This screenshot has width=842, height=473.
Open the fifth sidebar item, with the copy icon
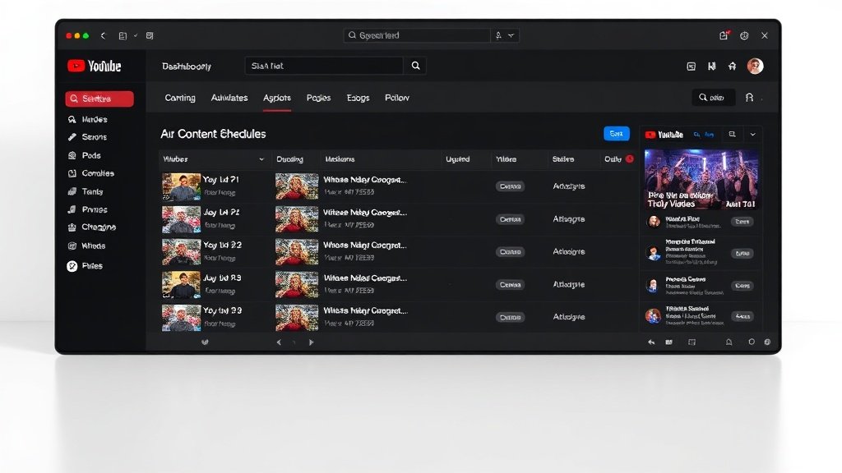point(91,173)
